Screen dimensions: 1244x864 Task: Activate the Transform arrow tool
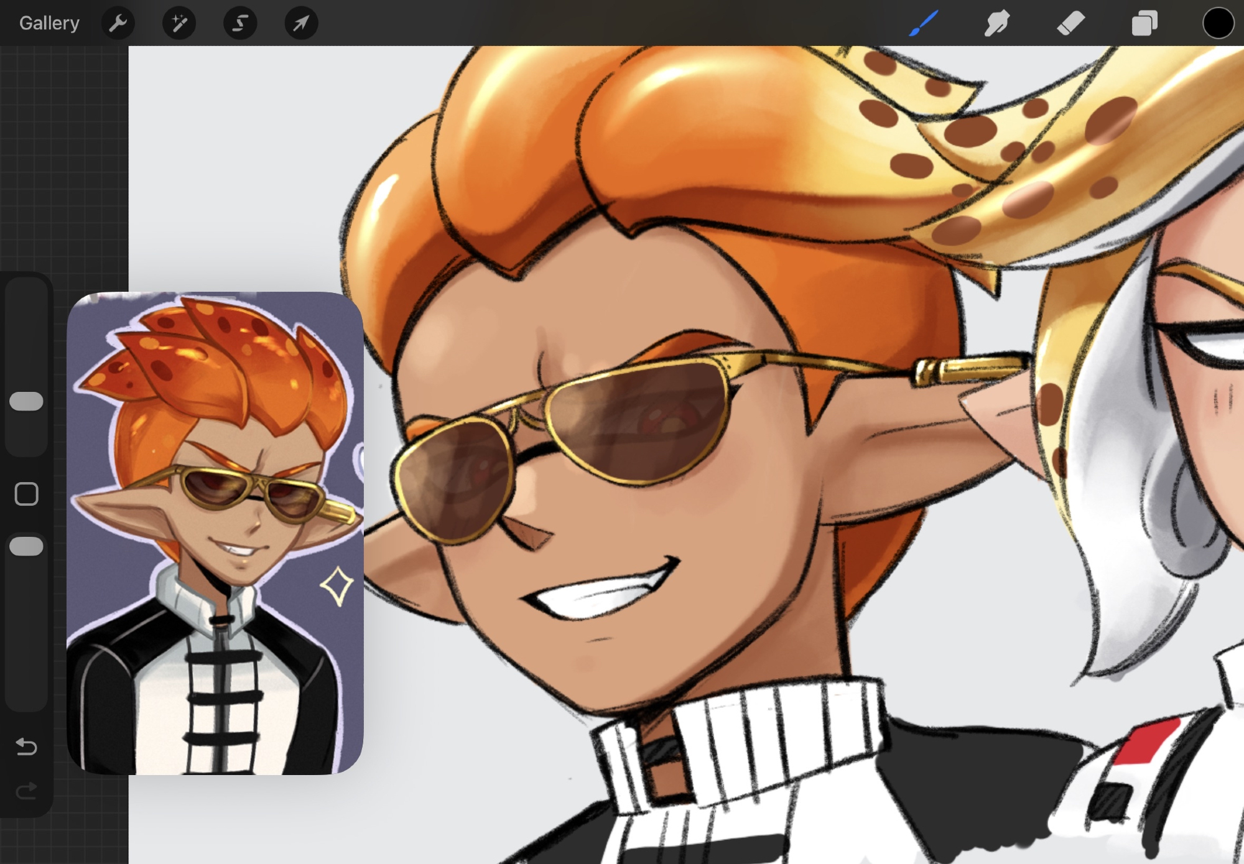(x=301, y=23)
